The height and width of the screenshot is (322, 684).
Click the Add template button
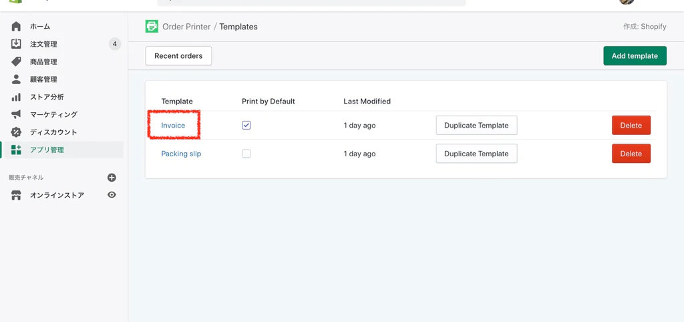point(635,56)
